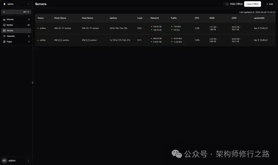Image resolution: width=278 pixels, height=165 pixels.
Task: Open the admin workspace switcher dropdown
Action: pyautogui.click(x=16, y=4)
